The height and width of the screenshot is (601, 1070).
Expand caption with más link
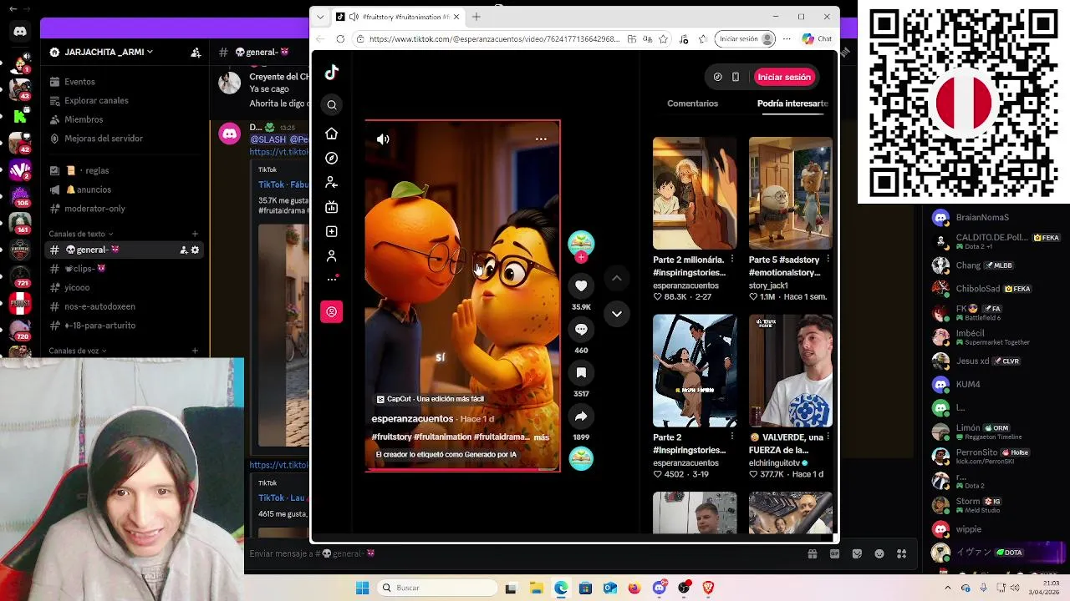[541, 437]
